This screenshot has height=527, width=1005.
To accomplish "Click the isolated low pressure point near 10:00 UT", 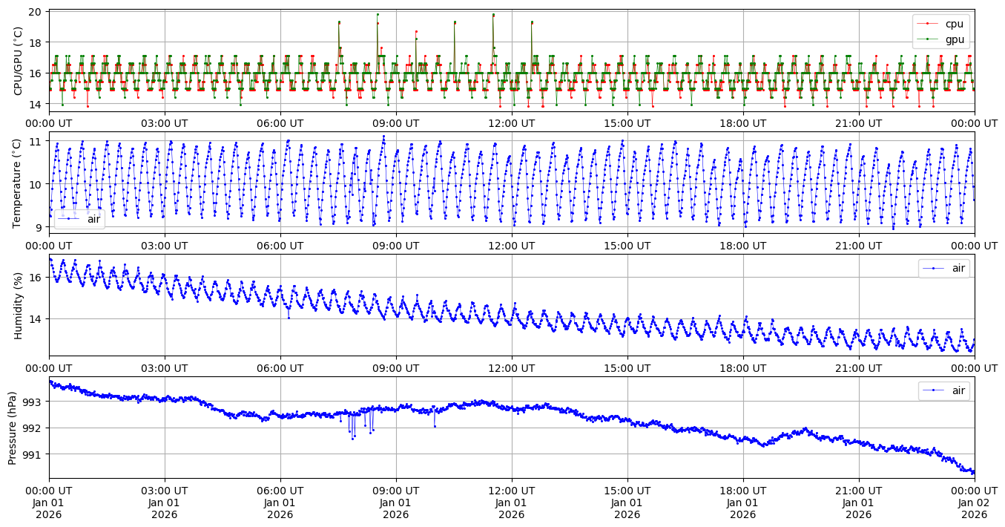I will tap(435, 426).
